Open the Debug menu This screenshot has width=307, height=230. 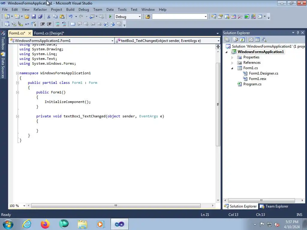tap(84, 9)
